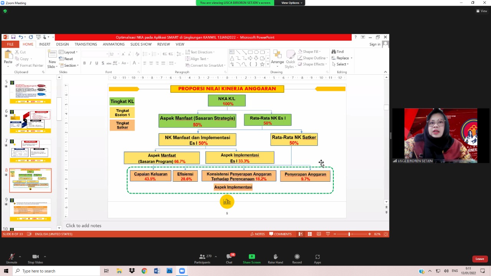The image size is (491, 276).
Task: Click the Find icon in Editing group
Action: click(338, 52)
